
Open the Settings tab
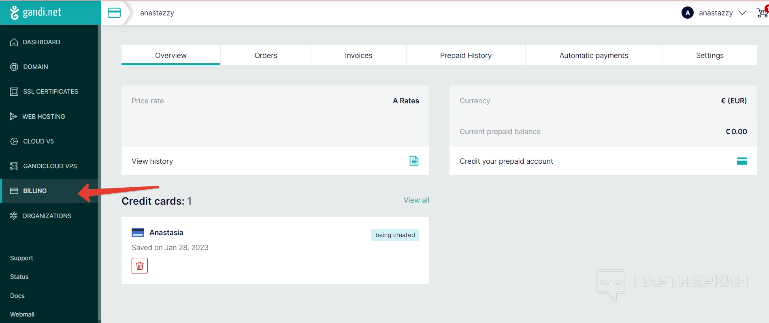coord(709,55)
